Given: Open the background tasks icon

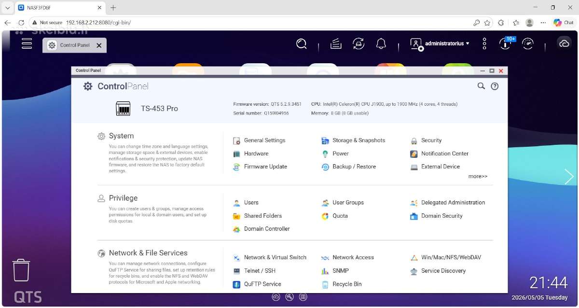Looking at the screenshot, I should 336,44.
